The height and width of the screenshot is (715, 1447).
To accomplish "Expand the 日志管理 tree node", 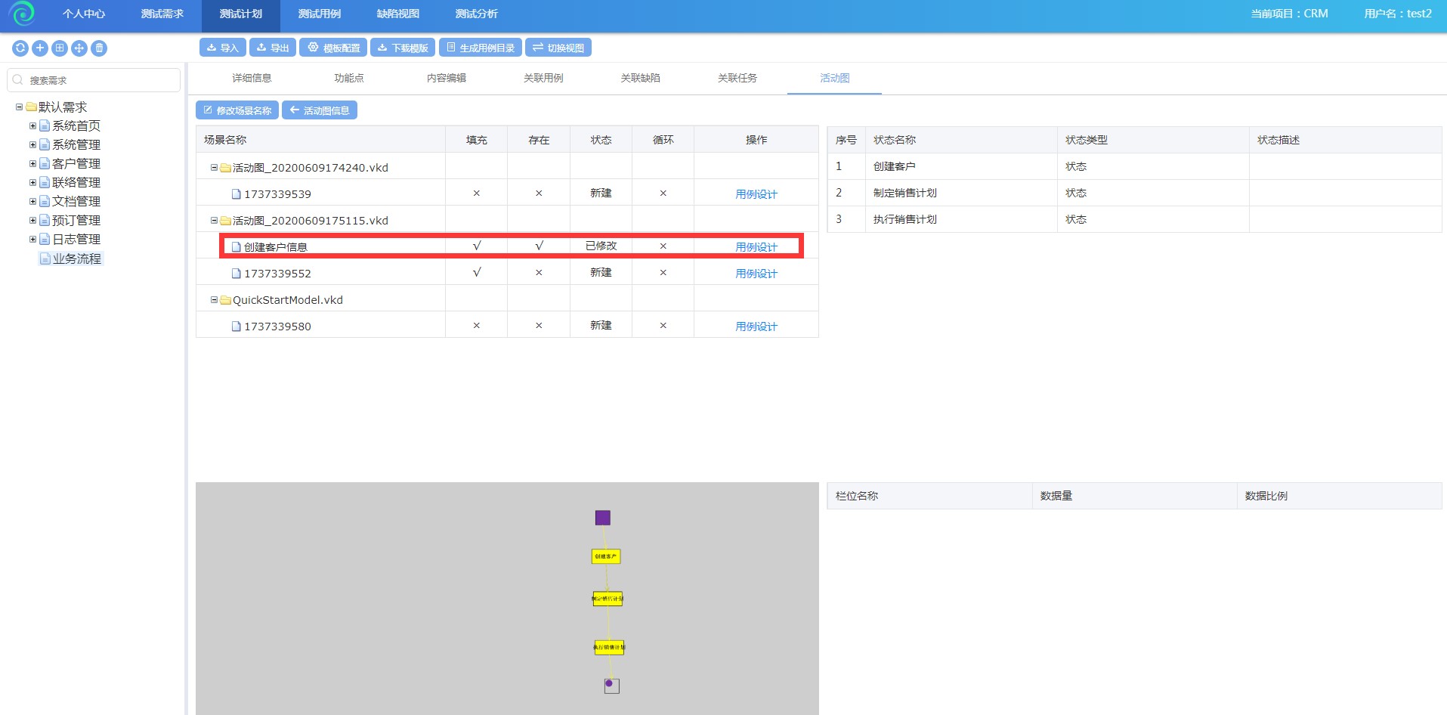I will [x=32, y=240].
